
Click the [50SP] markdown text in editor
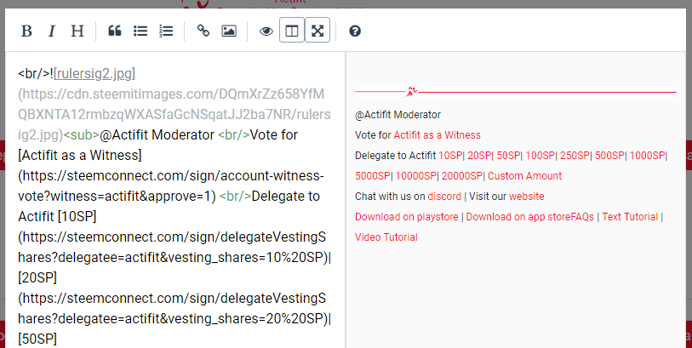pos(37,339)
